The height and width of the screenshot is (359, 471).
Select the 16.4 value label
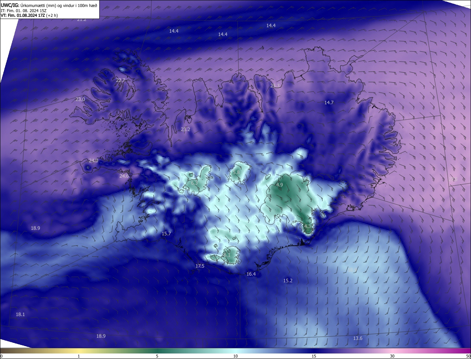[251, 274]
